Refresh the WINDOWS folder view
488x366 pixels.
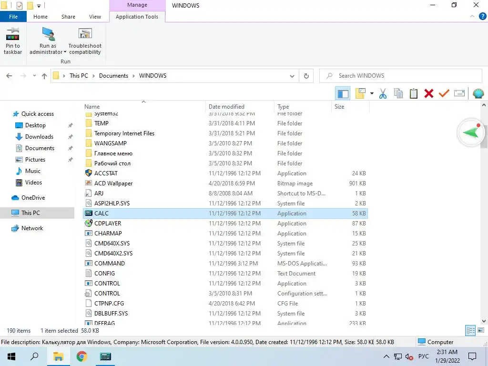pos(306,76)
